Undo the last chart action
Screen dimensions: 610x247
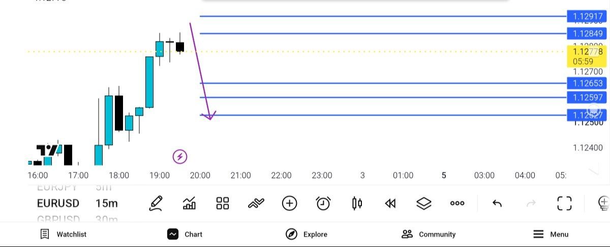(497, 203)
